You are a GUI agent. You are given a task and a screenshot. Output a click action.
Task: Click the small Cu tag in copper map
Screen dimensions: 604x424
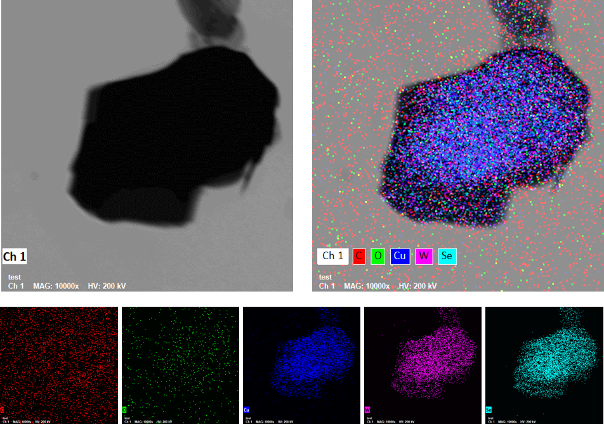click(x=246, y=410)
